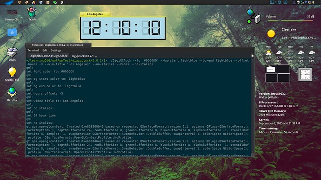Click the Los Angeles clock title tab
The width and height of the screenshot is (321, 180).
point(95,14)
